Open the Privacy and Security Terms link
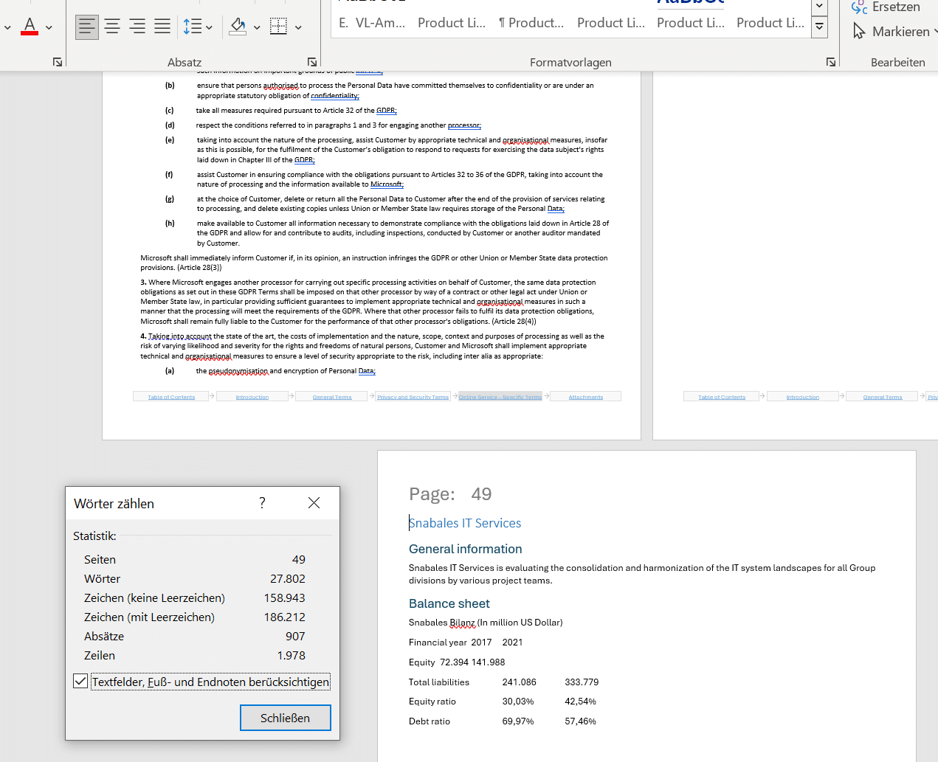 pyautogui.click(x=413, y=397)
